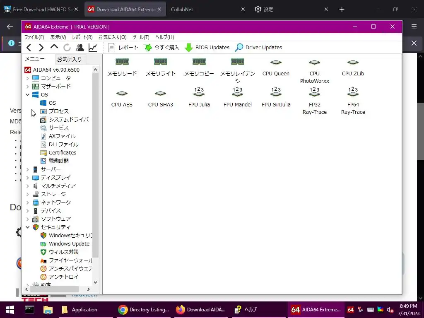Expand the ディスプレイ tree node
Image resolution: width=424 pixels, height=318 pixels.
click(x=27, y=178)
